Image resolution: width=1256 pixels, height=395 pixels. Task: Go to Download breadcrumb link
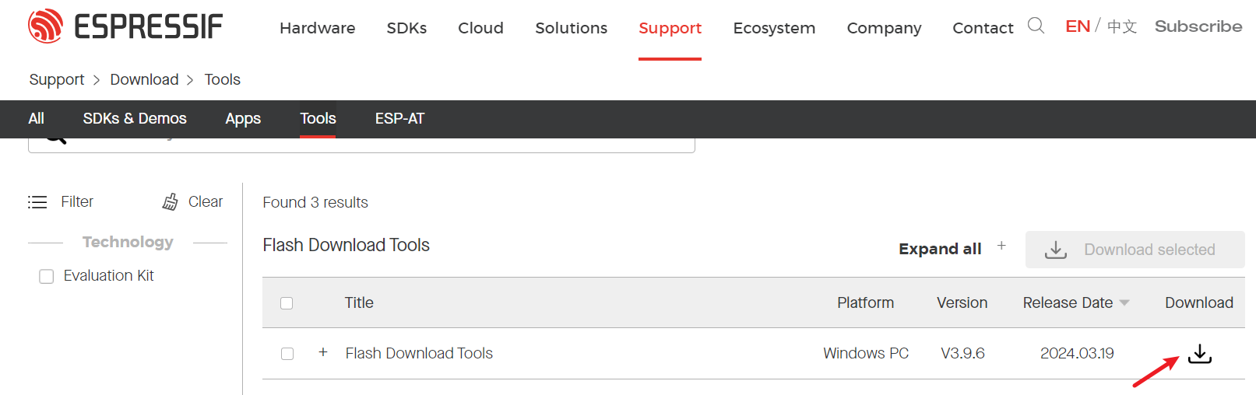(144, 79)
